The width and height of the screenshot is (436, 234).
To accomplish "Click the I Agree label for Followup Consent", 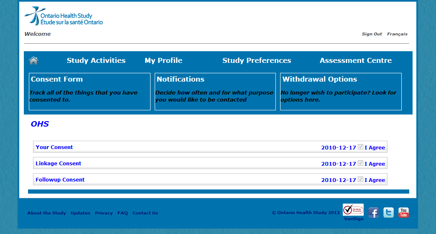I will pos(375,180).
